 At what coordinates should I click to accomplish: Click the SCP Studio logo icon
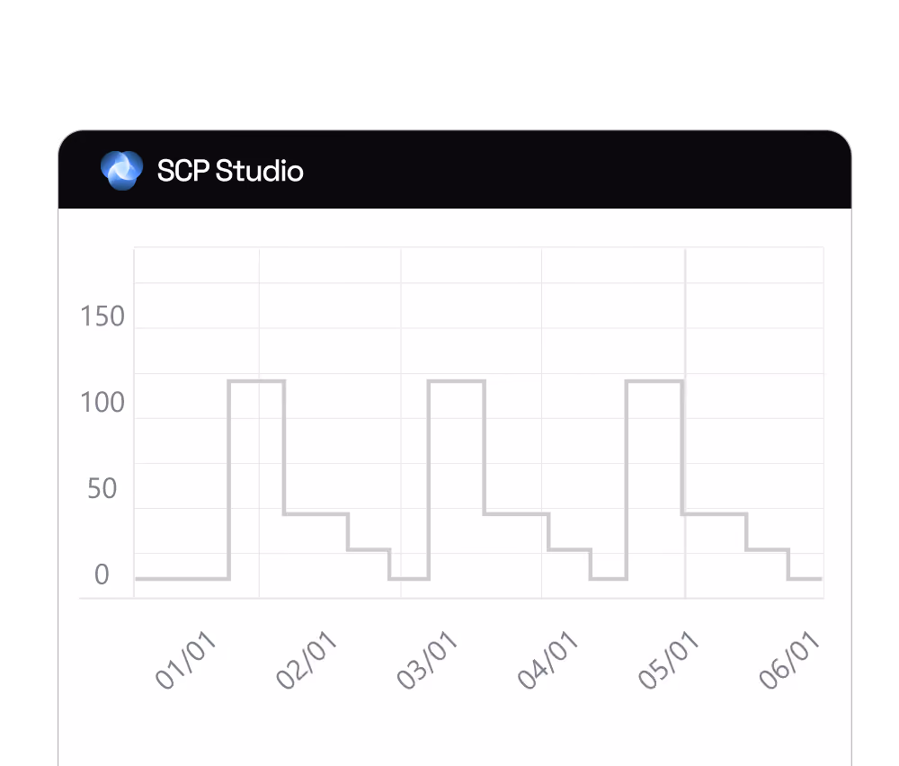121,170
